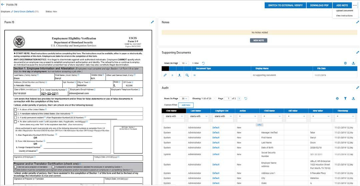Maximize the Form I9 panel
Screen dimensions: 360x186
tap(152, 22)
